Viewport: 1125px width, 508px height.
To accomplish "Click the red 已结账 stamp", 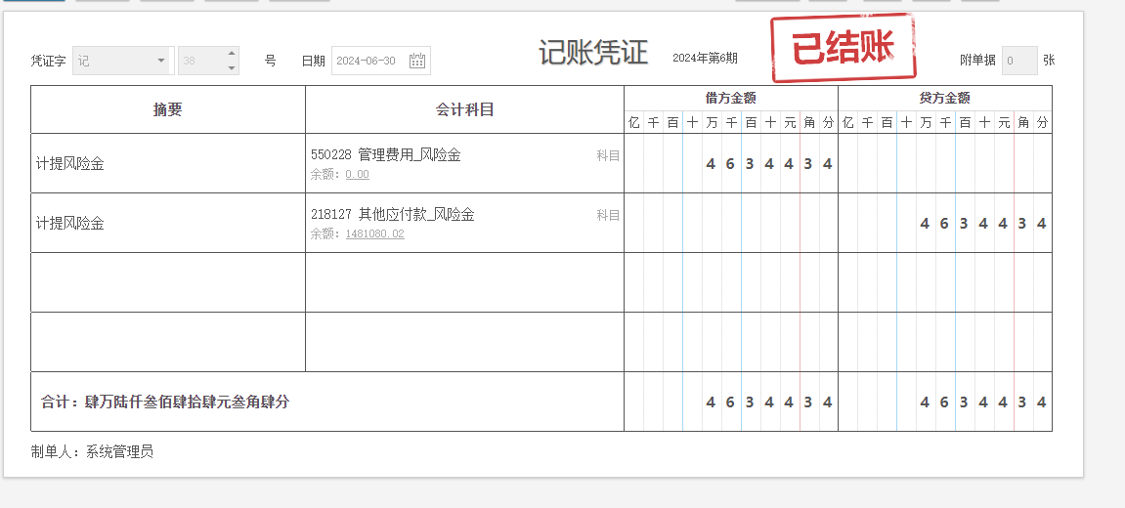I will click(x=843, y=49).
